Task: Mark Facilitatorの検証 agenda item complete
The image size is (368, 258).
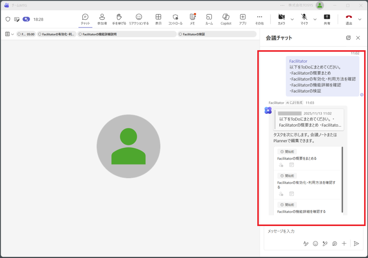Action: coord(180,34)
